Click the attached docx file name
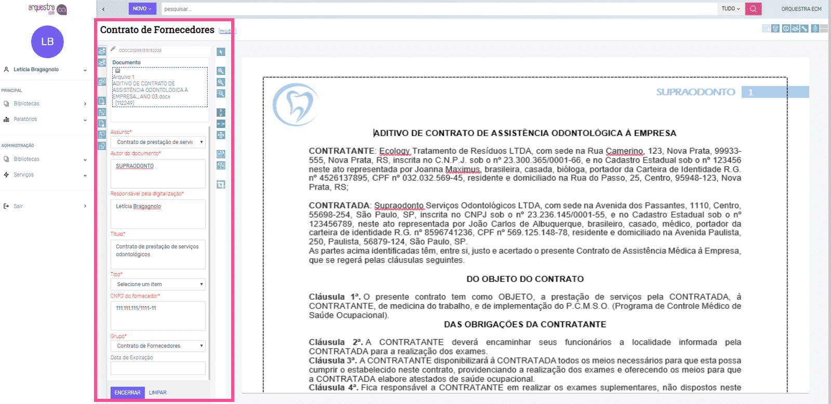The width and height of the screenshot is (831, 404). click(150, 90)
